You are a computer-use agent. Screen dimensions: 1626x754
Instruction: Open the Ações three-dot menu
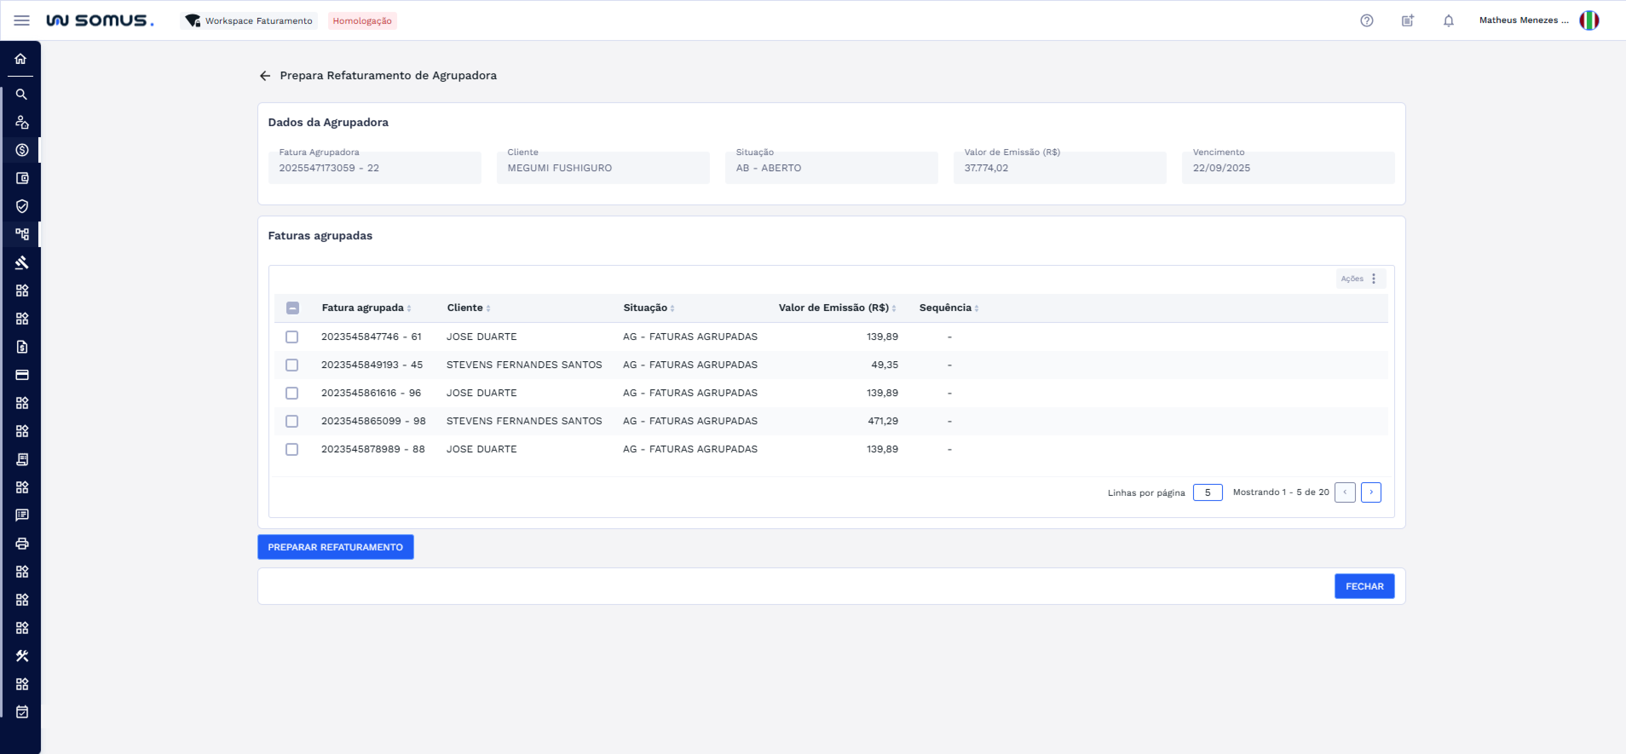1373,278
